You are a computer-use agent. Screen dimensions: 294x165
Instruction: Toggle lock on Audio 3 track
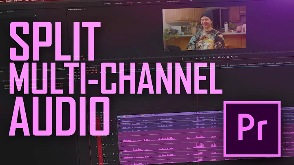[96, 147]
